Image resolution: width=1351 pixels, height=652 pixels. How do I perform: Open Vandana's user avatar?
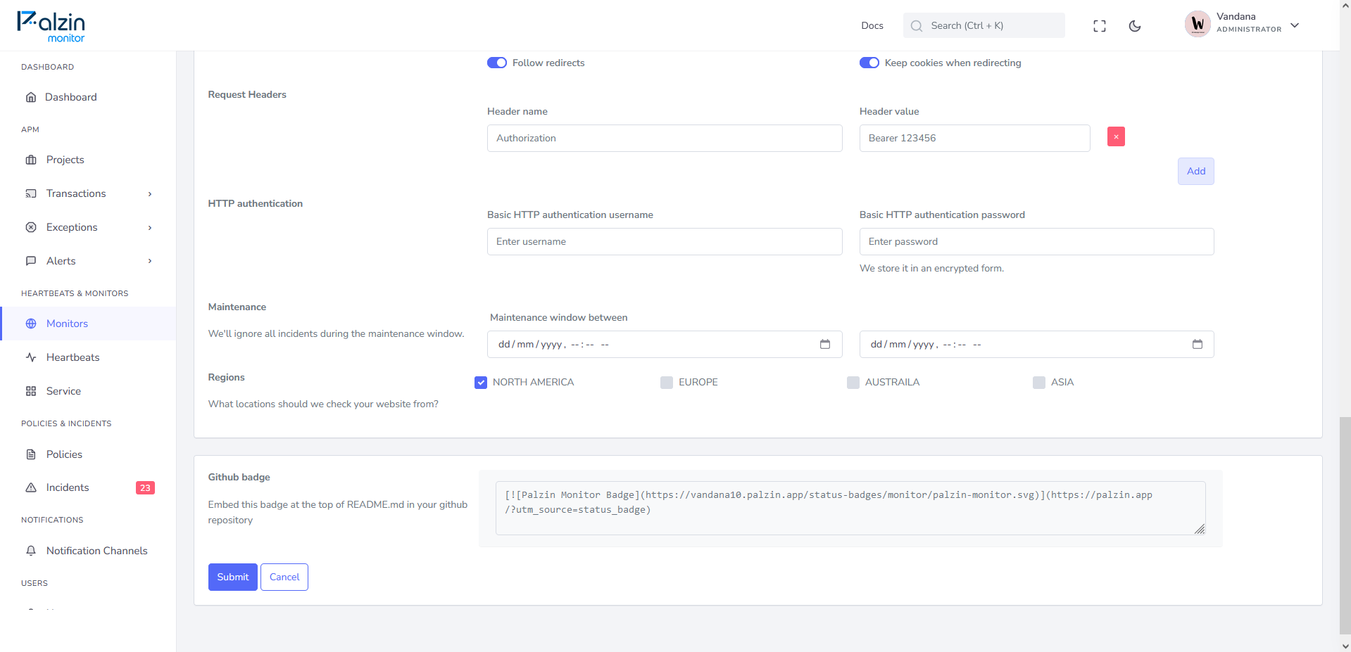click(x=1198, y=25)
